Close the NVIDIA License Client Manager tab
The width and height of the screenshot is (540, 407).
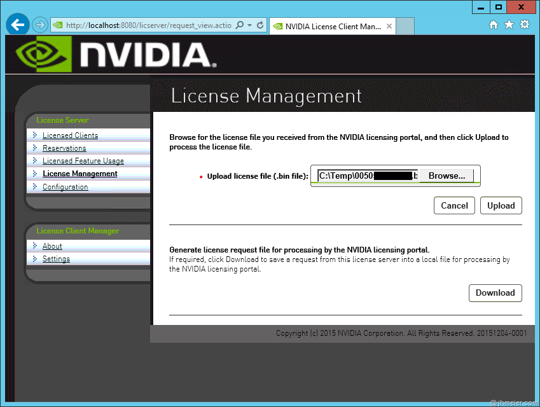point(389,27)
